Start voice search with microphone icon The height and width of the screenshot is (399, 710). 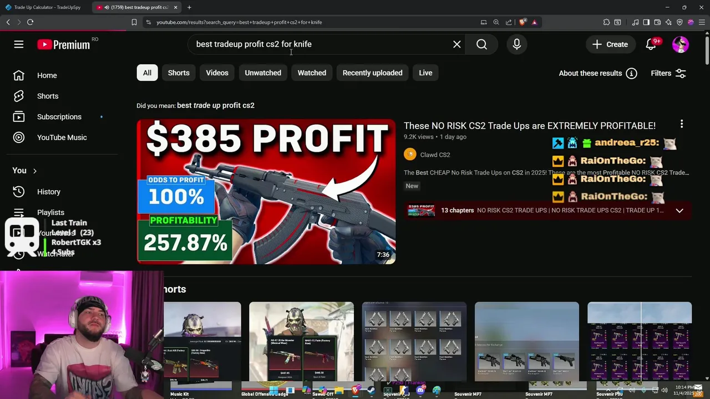pyautogui.click(x=516, y=44)
